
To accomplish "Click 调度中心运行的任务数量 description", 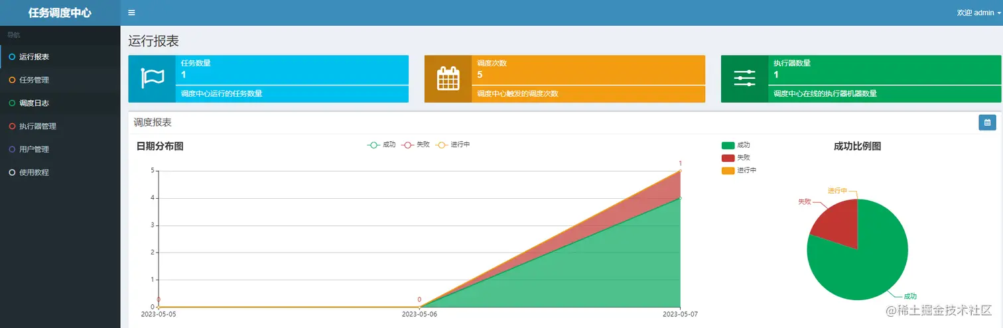I will click(x=222, y=94).
